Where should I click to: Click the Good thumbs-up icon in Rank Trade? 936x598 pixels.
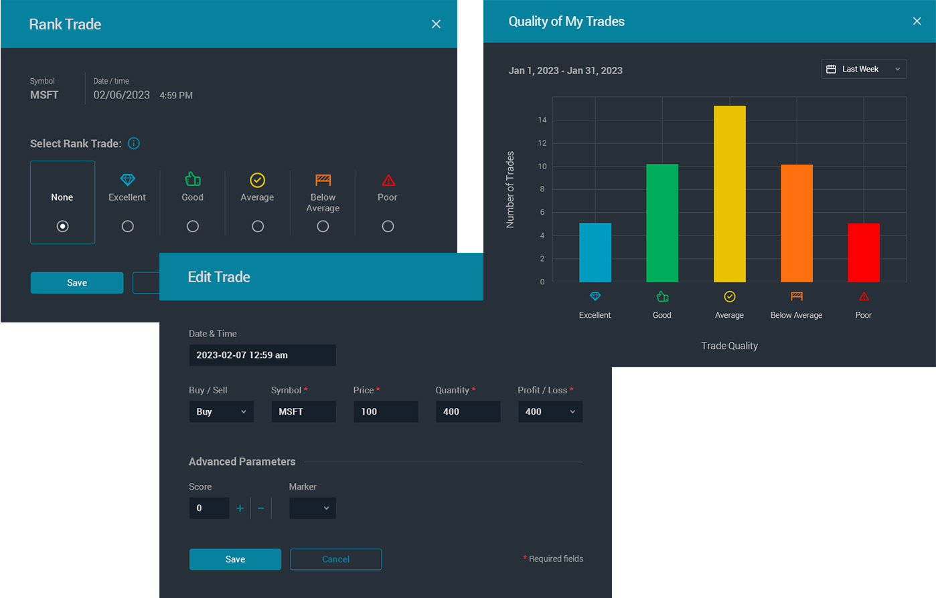point(193,179)
